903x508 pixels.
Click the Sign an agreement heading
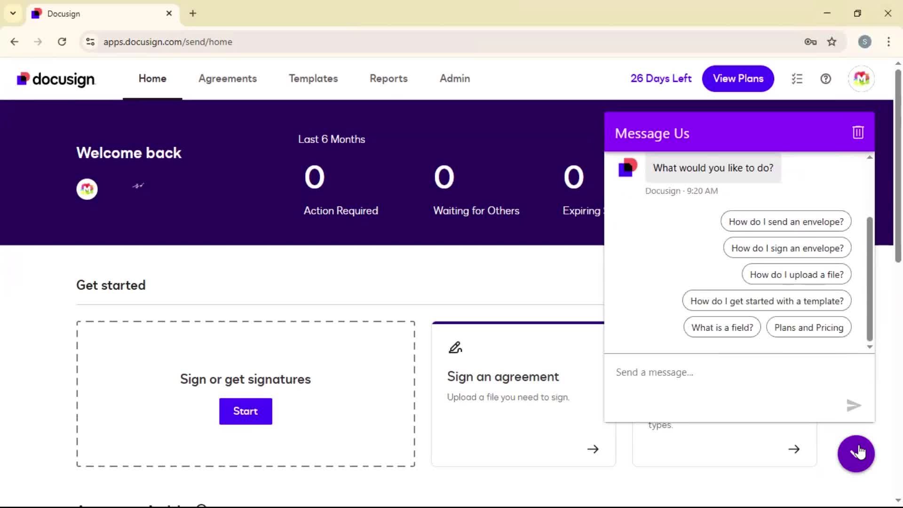(x=503, y=377)
